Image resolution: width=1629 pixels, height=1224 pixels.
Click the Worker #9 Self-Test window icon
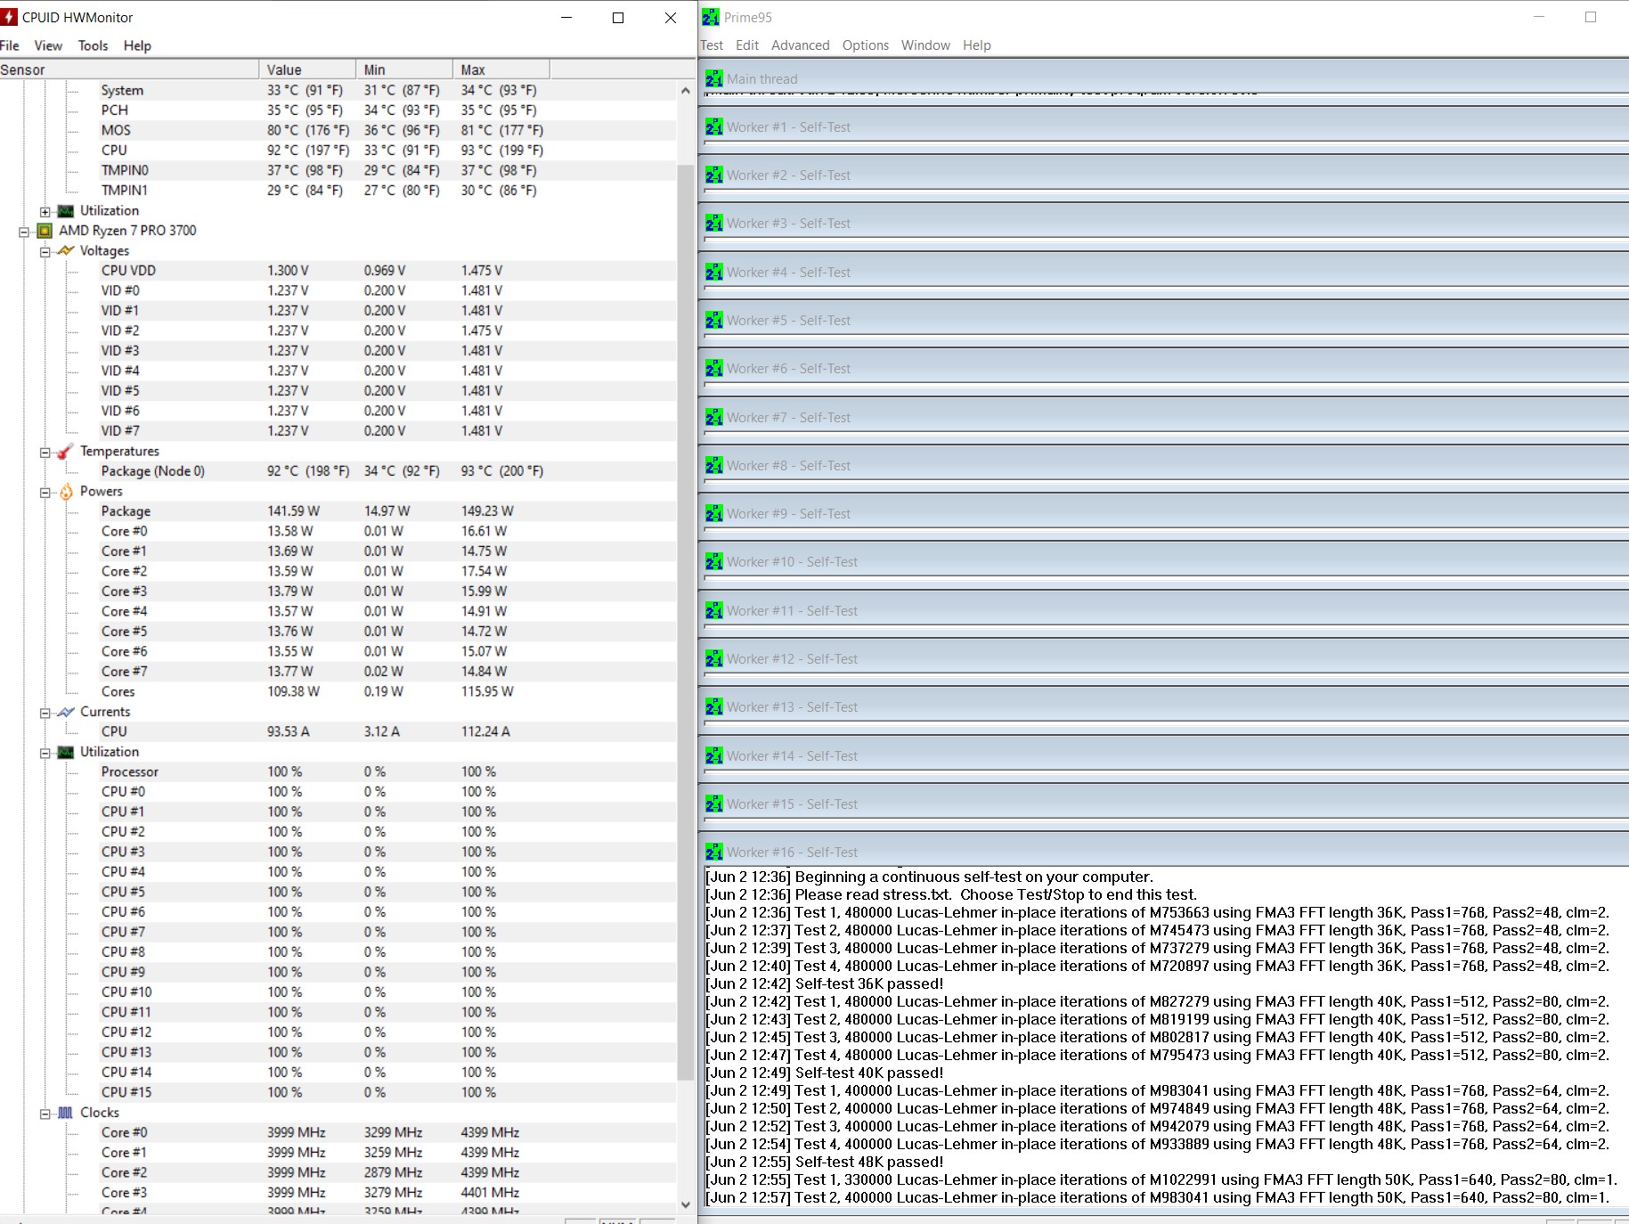[714, 513]
